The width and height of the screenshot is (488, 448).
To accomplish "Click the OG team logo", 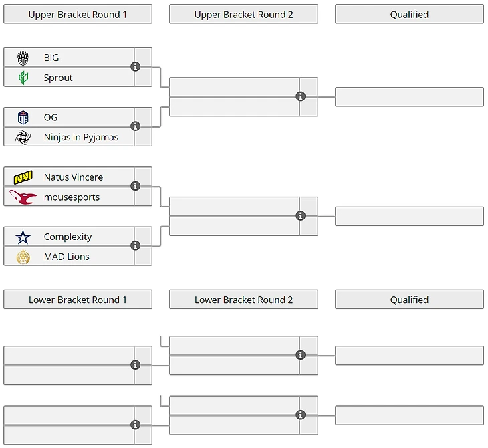I will [23, 117].
